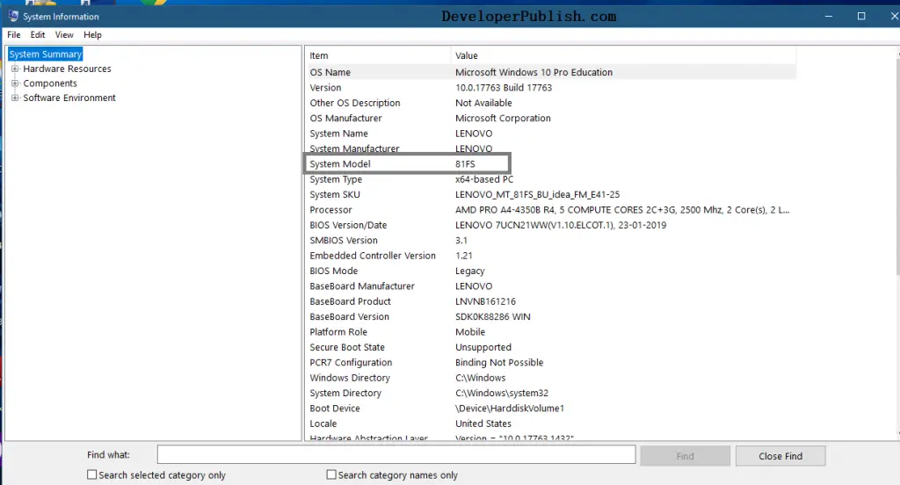Select the BaseBoard Manufacturer row

point(551,286)
